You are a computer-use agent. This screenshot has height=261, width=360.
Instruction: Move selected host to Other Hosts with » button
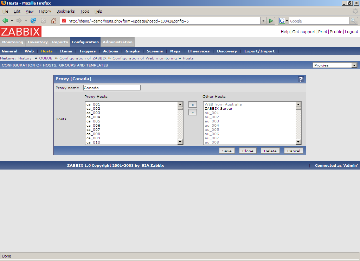coord(193,112)
